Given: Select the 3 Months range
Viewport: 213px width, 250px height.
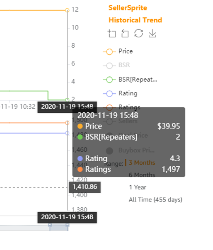Looking at the screenshot, I should click(x=142, y=163).
